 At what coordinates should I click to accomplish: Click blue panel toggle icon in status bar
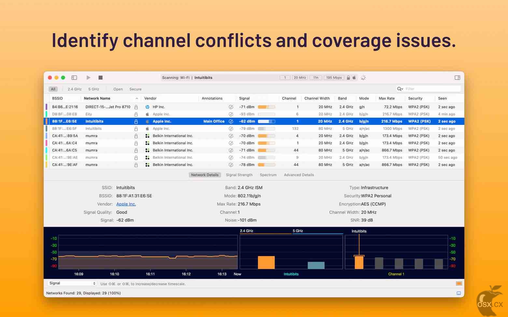pos(459,293)
